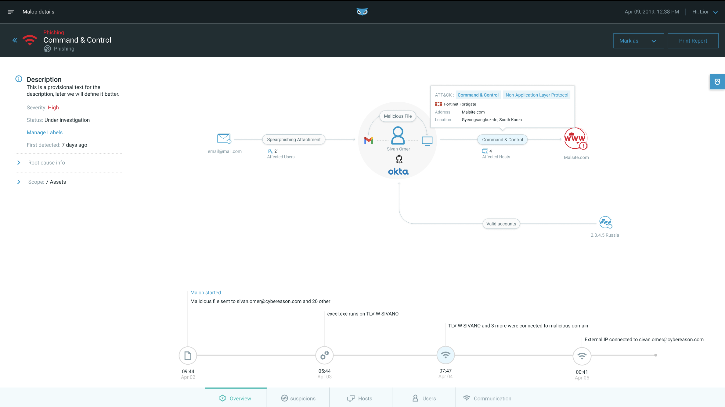Open the shield side panel tab

(x=717, y=82)
